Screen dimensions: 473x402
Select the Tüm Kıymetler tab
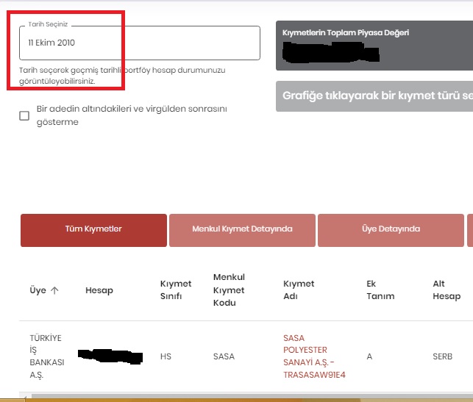pyautogui.click(x=93, y=230)
